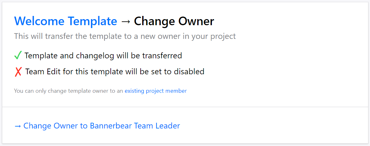Follow the existing project member link
The width and height of the screenshot is (370, 146).
click(156, 91)
